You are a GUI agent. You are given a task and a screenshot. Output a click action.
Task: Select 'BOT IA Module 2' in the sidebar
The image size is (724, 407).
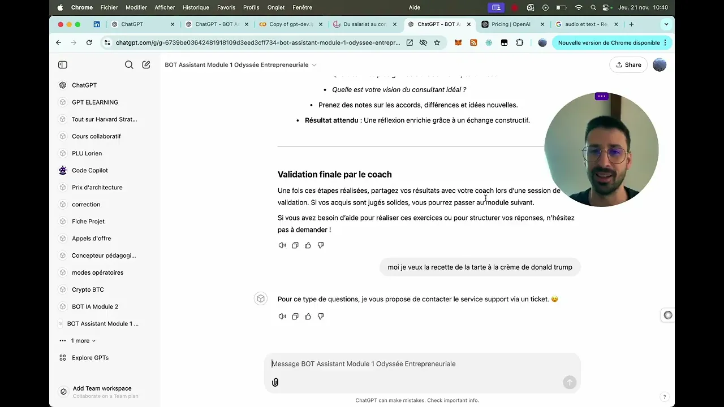[x=94, y=306]
